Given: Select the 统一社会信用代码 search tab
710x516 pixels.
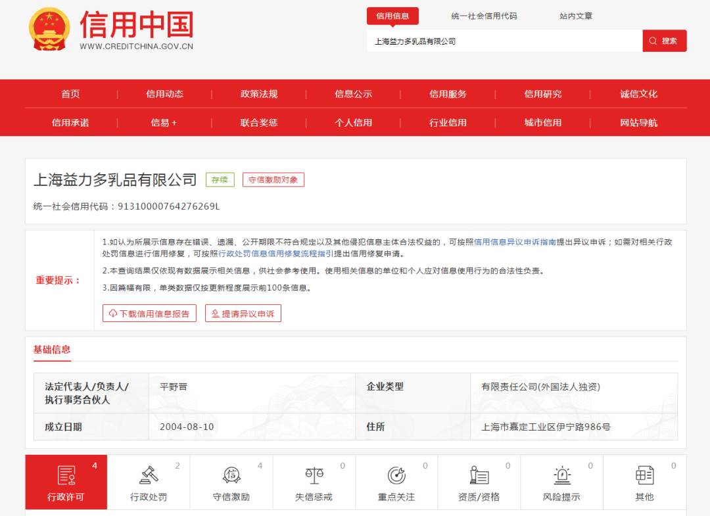Looking at the screenshot, I should point(484,16).
